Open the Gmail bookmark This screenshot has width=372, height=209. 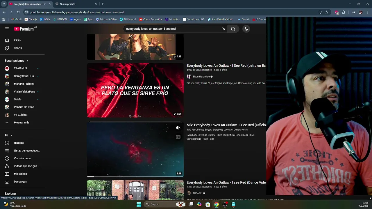click(16, 19)
